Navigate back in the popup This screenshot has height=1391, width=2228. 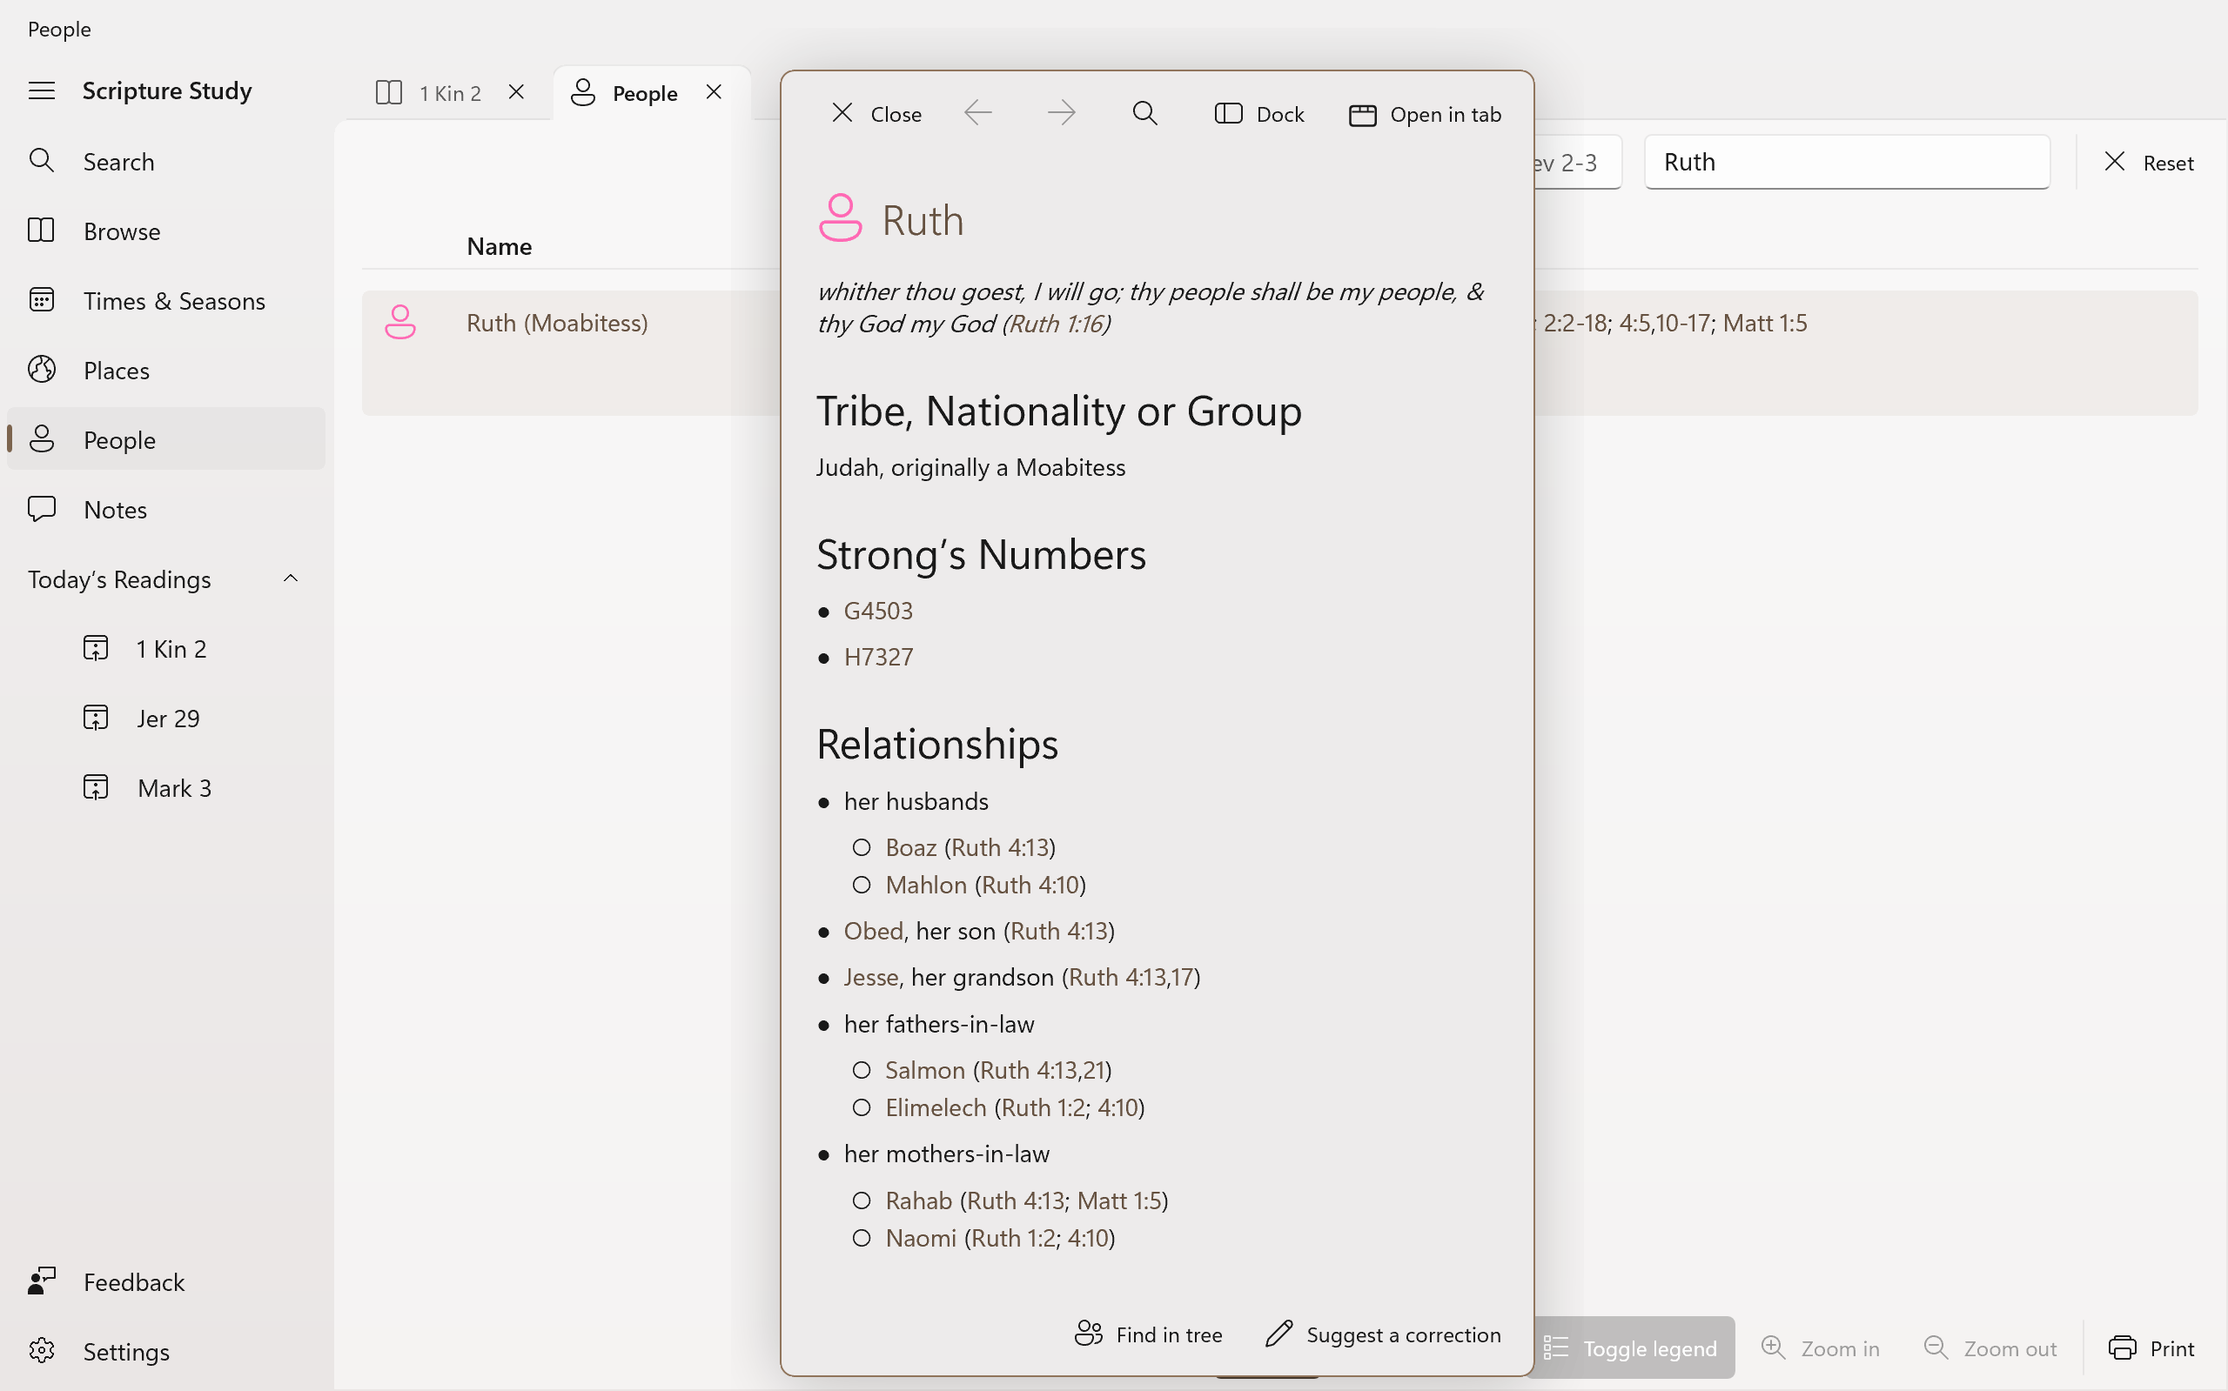(978, 113)
